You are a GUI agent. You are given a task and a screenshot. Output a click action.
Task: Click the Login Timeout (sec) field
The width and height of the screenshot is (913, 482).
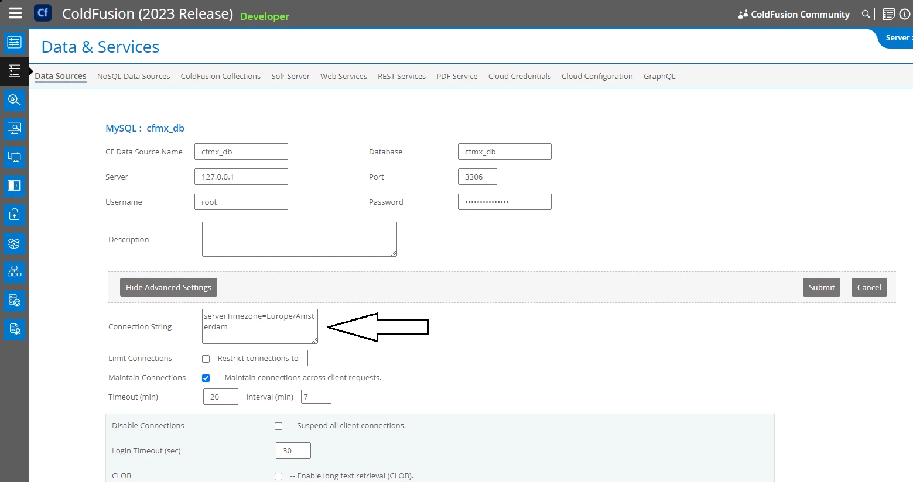293,450
